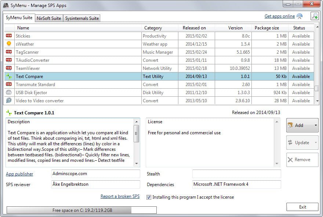Click the app list scrollbar thumb
323x217 pixels.
coord(317,88)
